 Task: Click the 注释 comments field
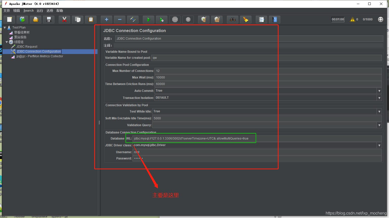(248, 45)
